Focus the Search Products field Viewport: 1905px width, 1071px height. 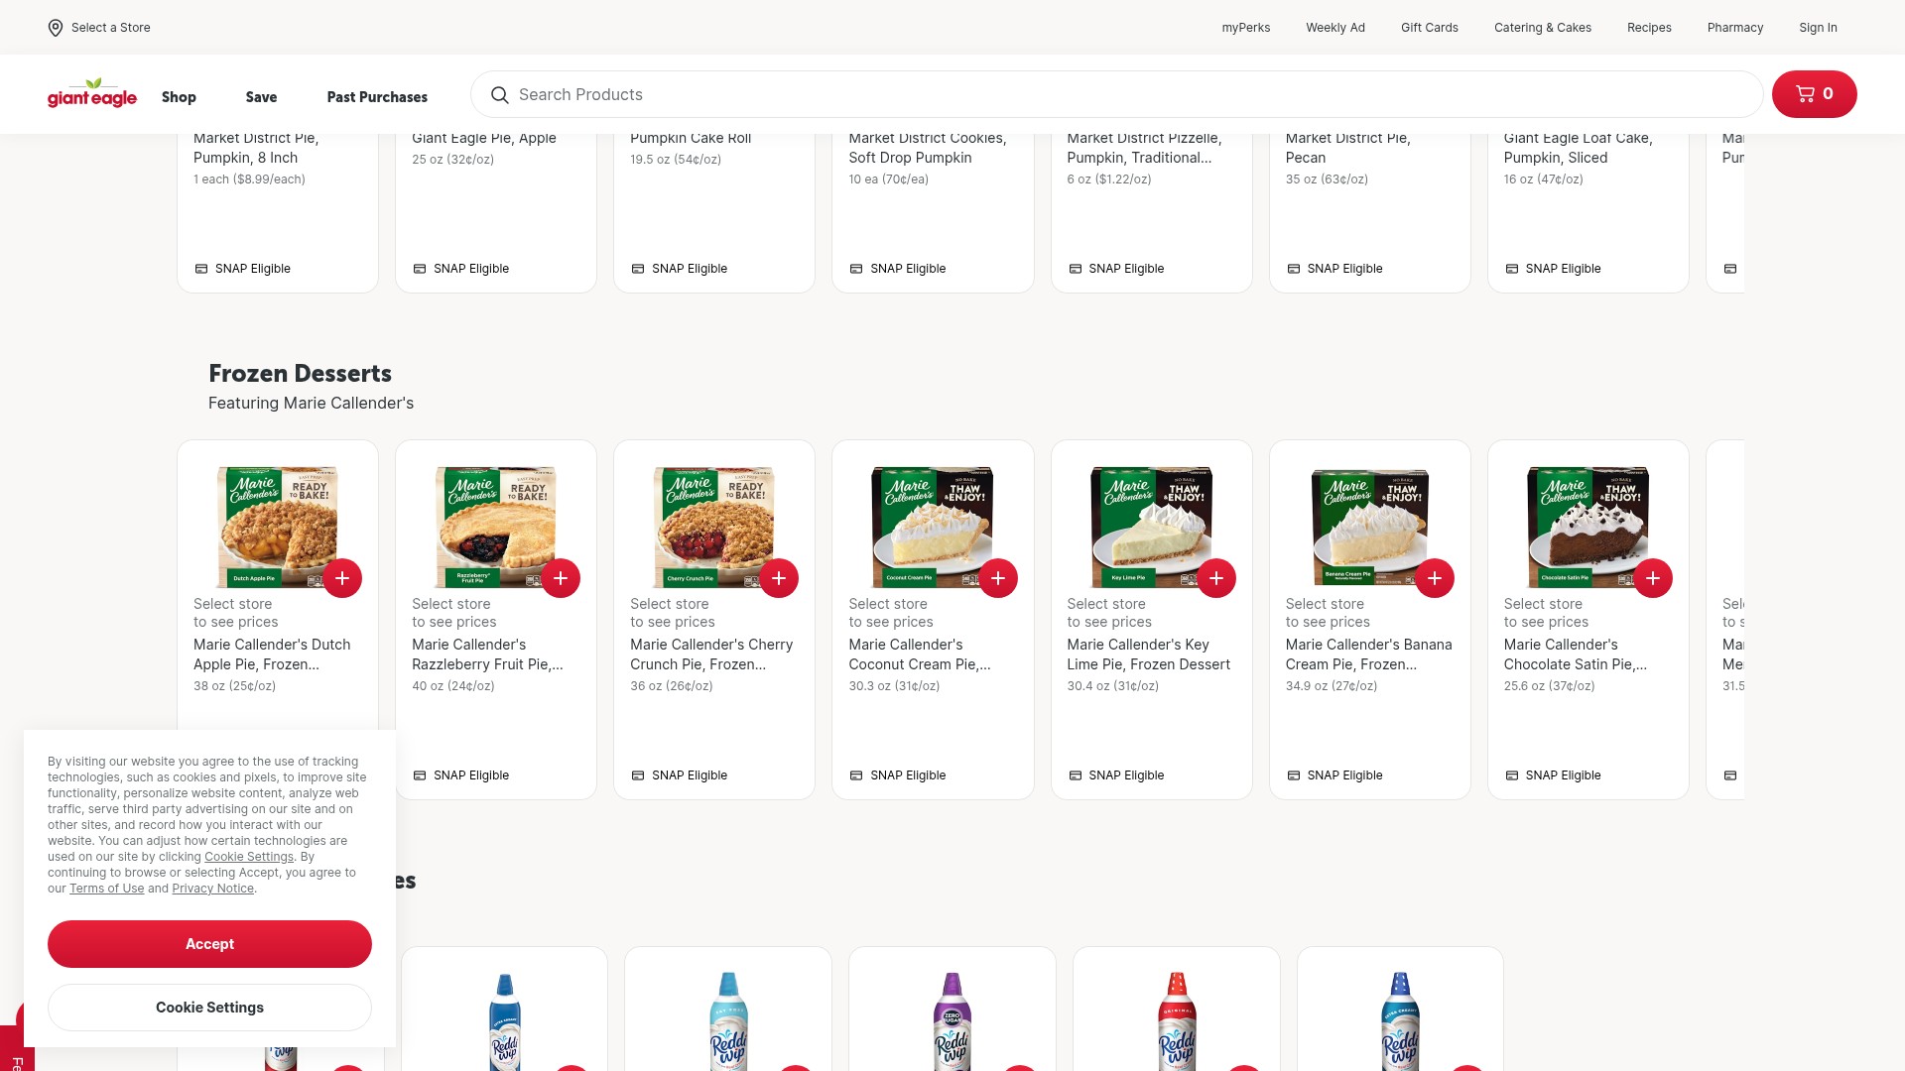[x=1116, y=94]
